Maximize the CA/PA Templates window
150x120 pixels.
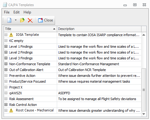pos(135,5)
